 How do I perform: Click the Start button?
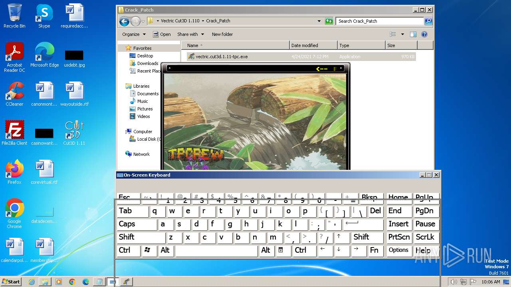pos(11,282)
